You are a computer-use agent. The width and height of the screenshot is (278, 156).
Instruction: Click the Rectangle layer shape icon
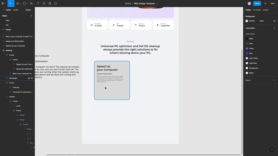7,78
